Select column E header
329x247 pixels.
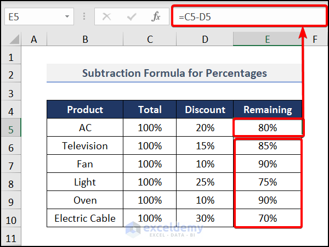(x=267, y=39)
